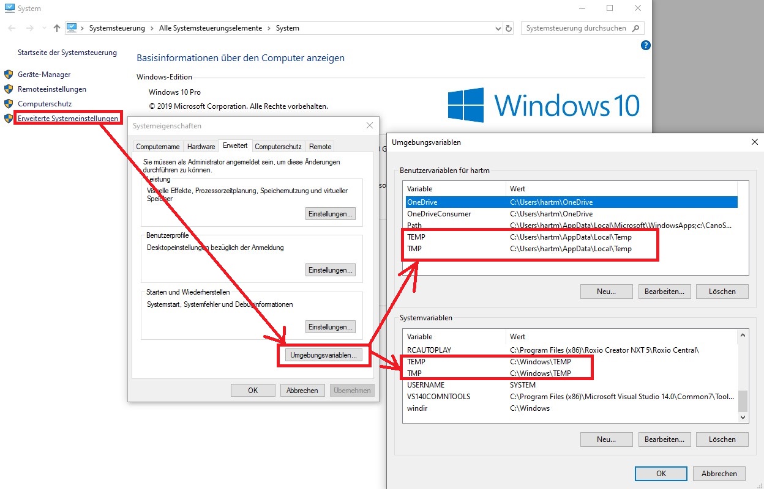This screenshot has width=764, height=489.
Task: Click the Systemvariablen scrollbar down arrow
Action: point(743,417)
